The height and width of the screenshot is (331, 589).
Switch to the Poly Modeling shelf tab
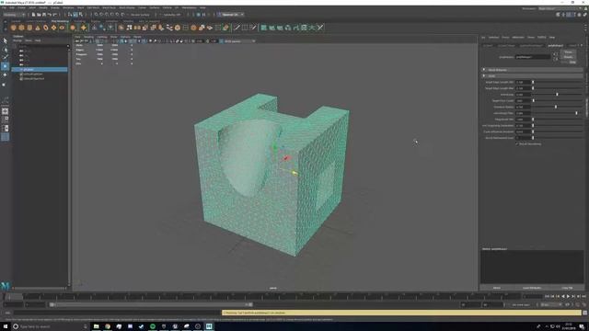[x=60, y=21]
